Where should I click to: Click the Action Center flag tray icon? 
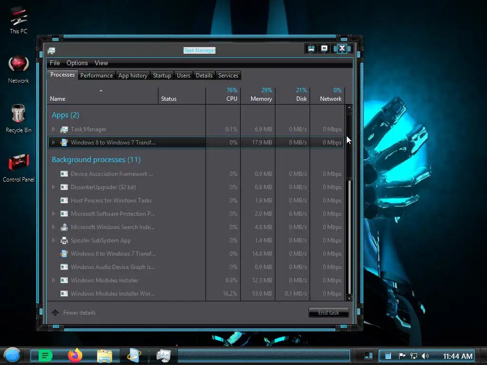[402, 356]
